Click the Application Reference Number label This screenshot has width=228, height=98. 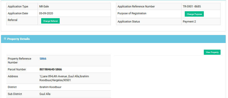[x=136, y=6]
